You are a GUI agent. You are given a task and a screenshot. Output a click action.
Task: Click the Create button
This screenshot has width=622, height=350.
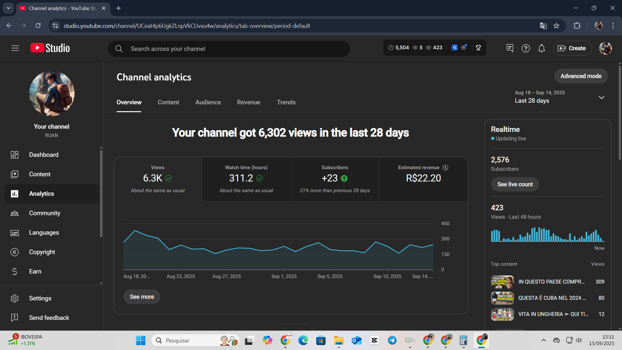point(572,48)
